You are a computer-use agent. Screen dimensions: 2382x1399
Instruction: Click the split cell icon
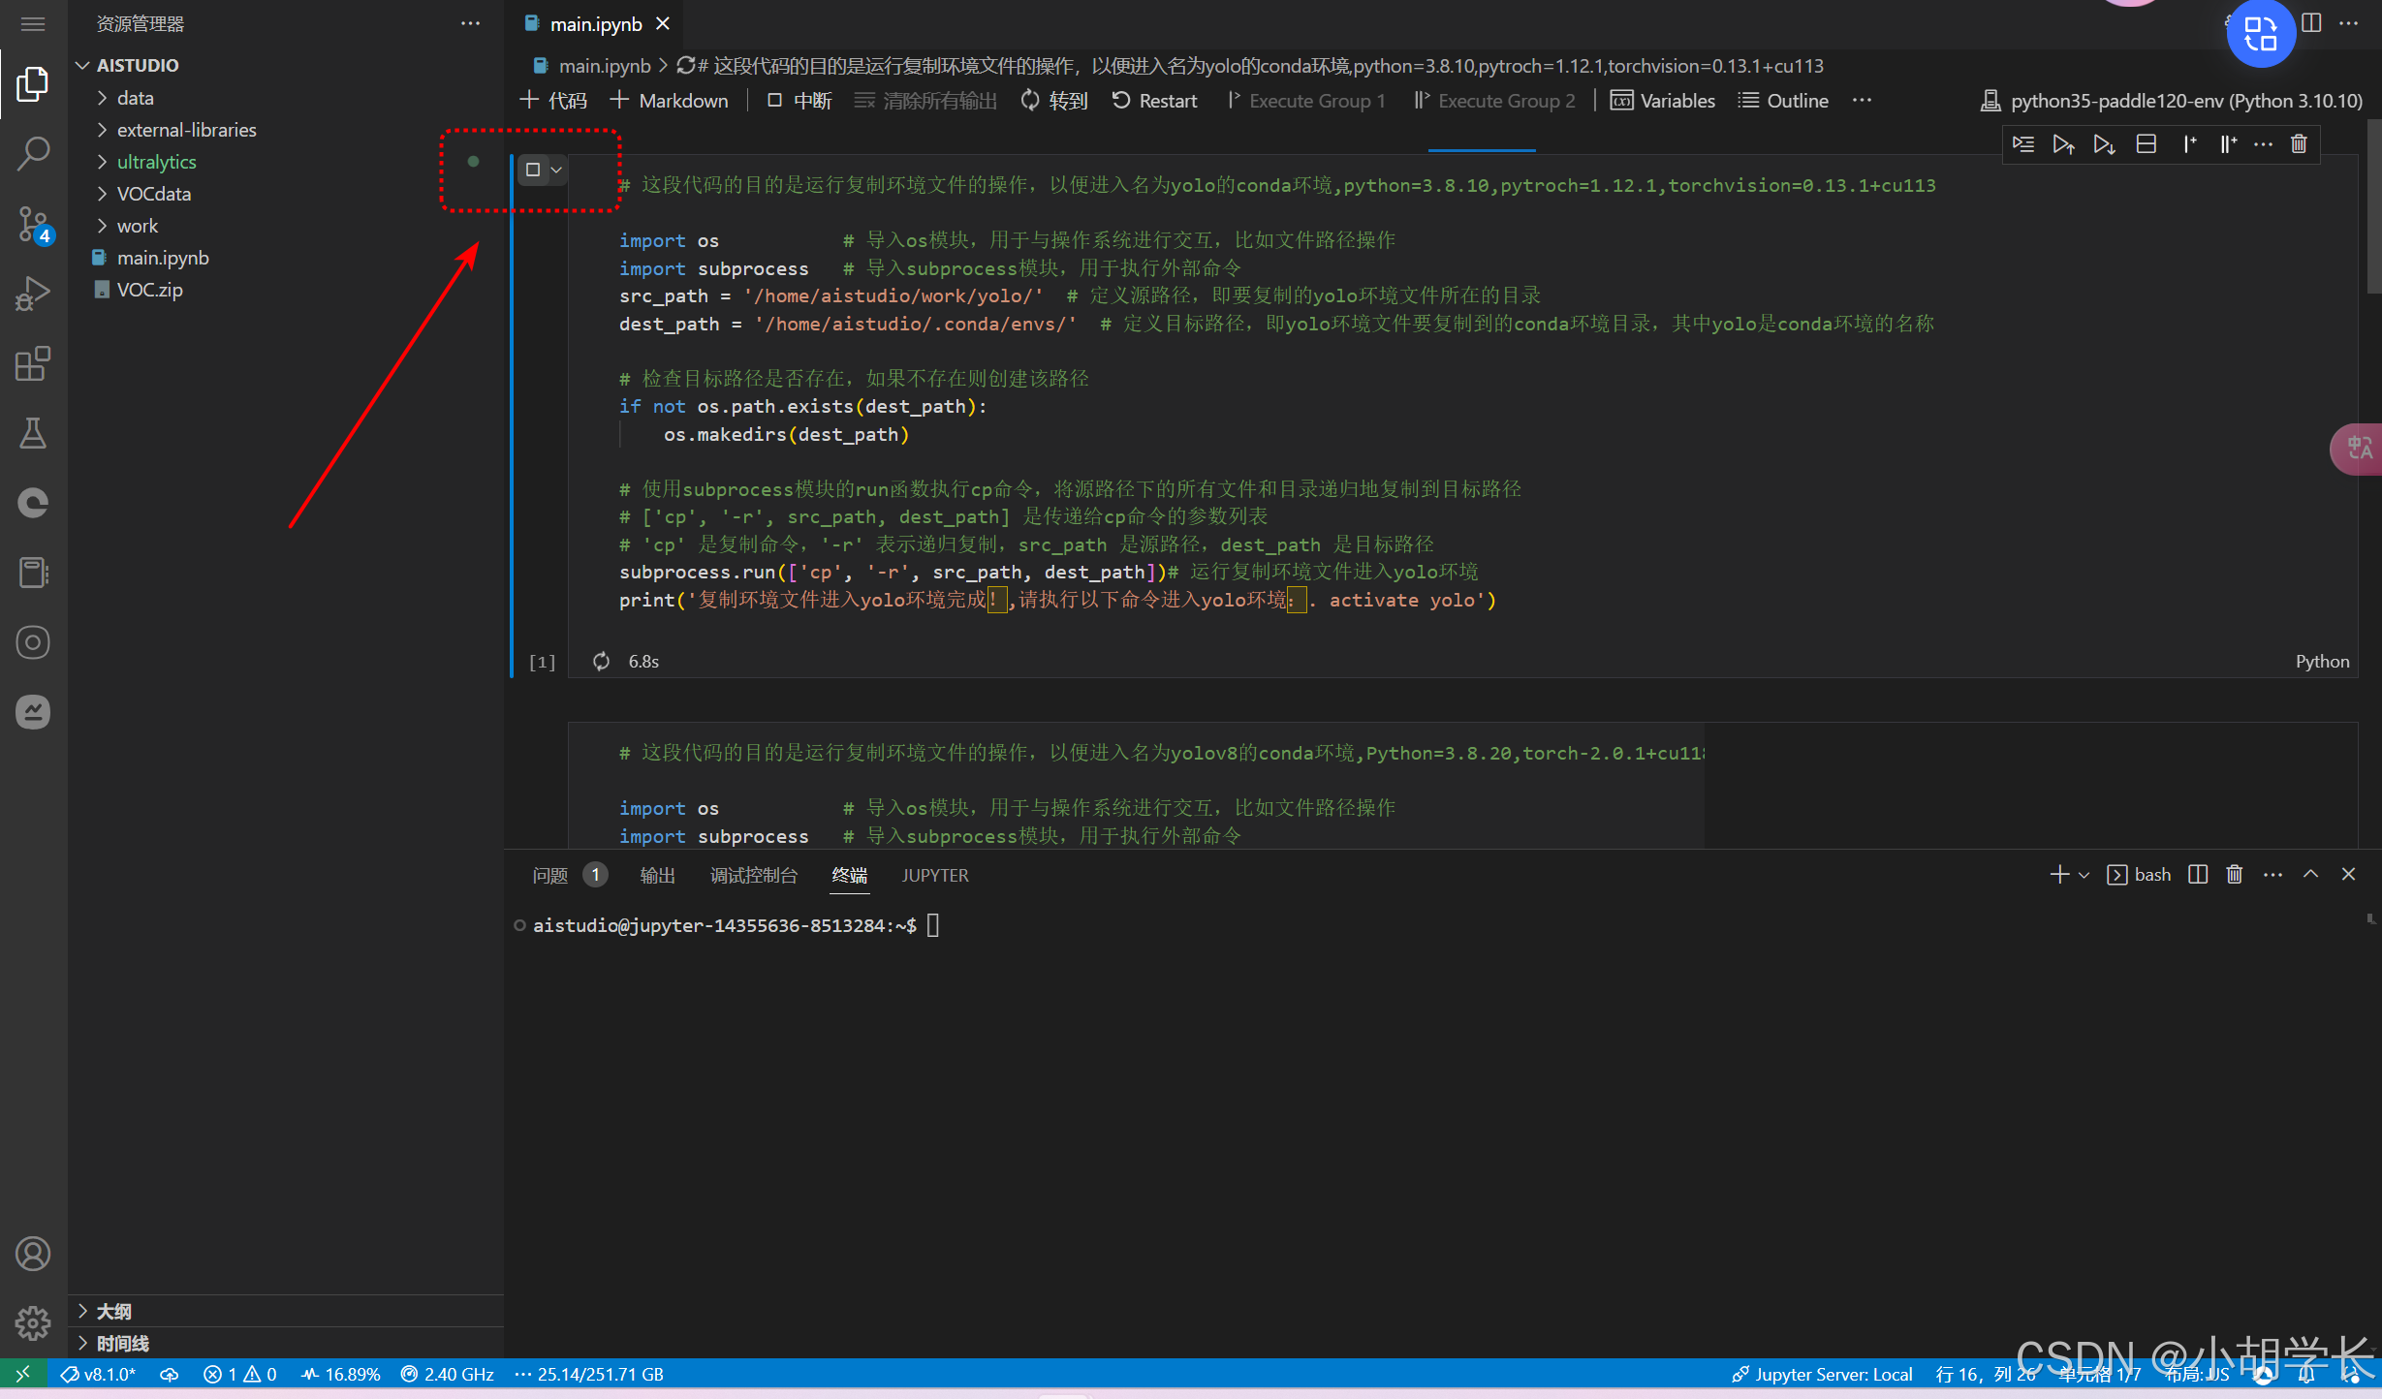click(2147, 144)
